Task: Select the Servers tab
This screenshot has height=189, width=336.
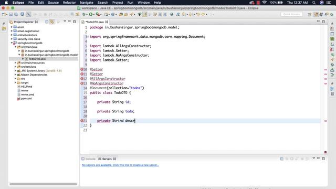Action: (x=107, y=159)
